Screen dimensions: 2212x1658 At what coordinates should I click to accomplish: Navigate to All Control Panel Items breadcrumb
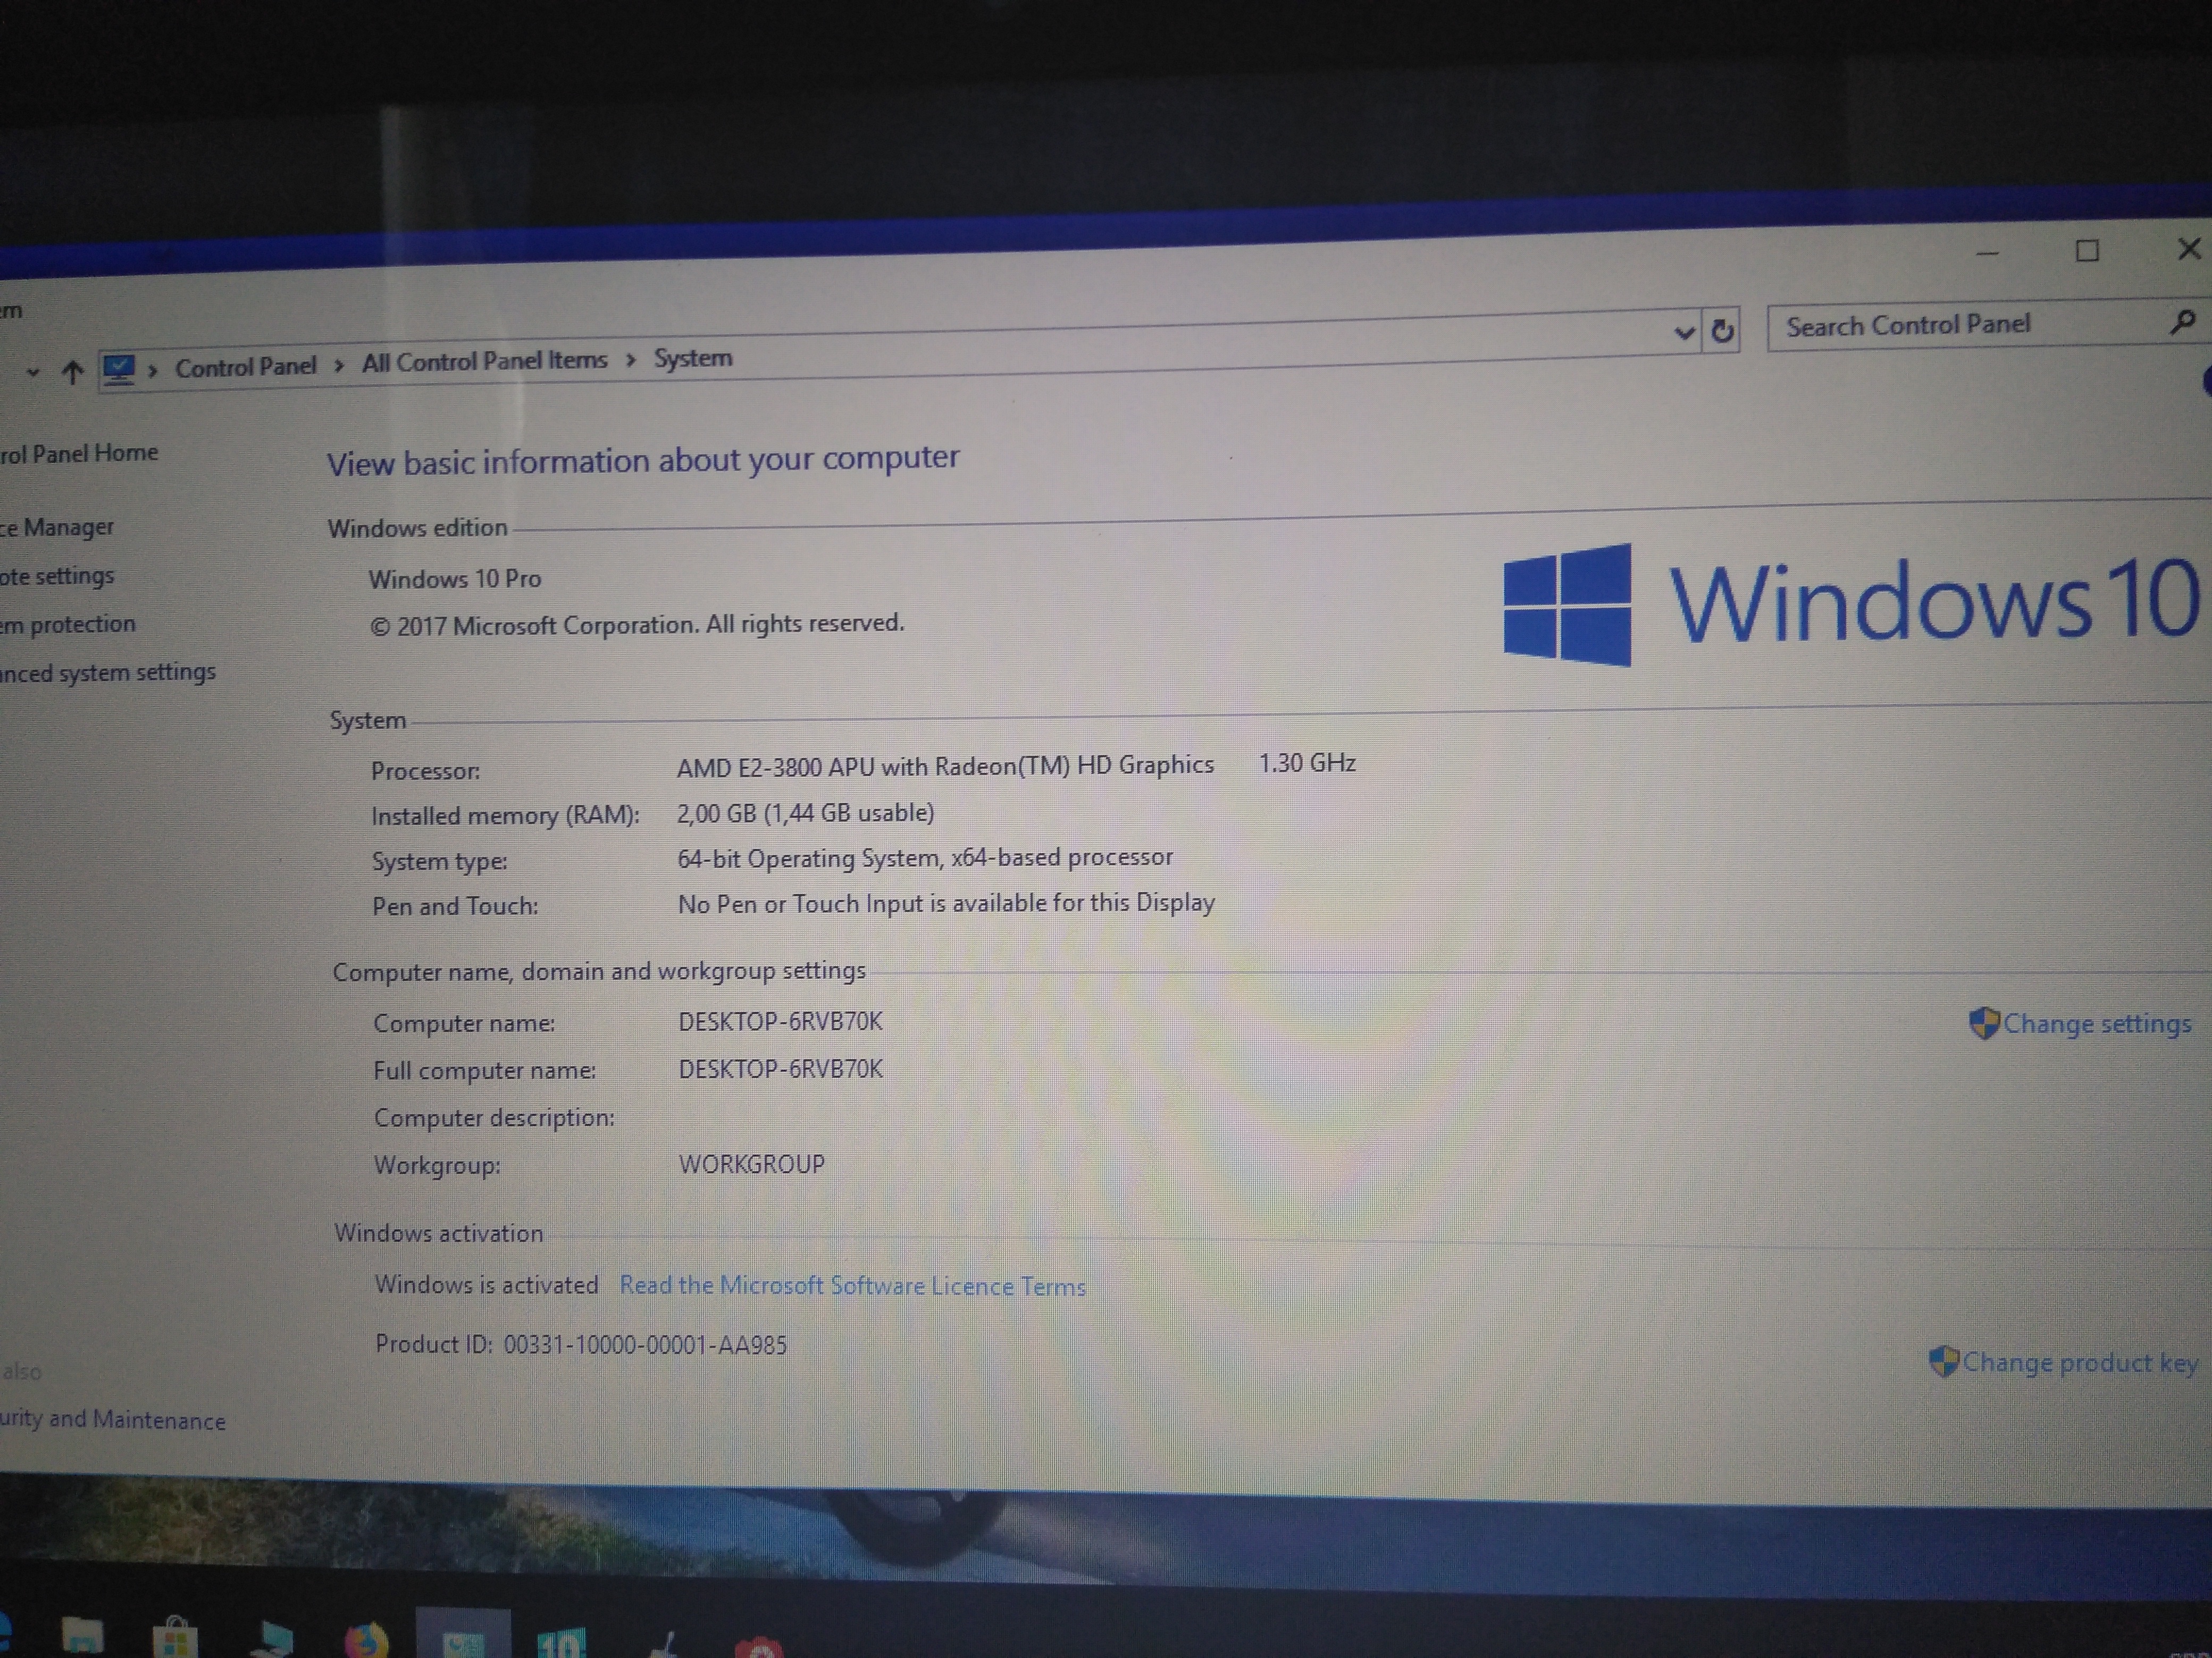485,361
